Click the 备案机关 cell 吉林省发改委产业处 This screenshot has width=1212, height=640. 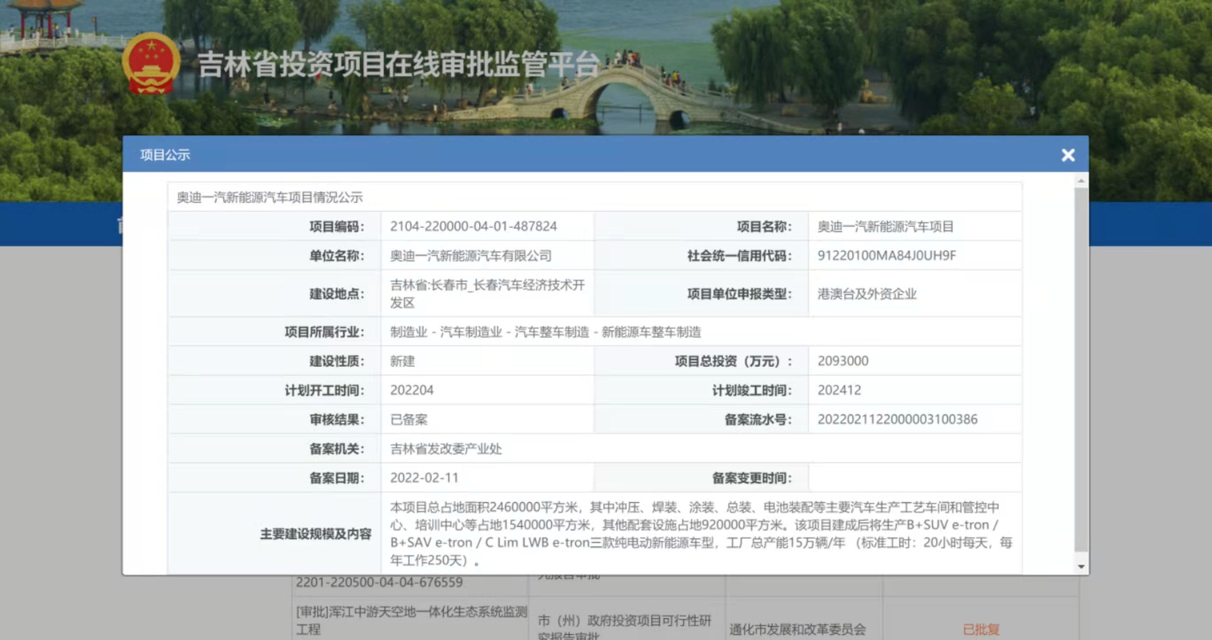[445, 449]
